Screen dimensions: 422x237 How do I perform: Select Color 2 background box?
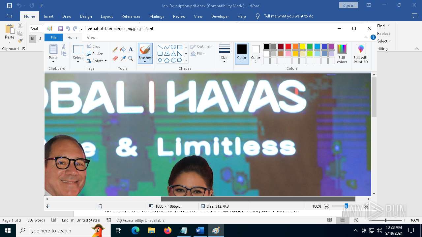click(x=256, y=54)
